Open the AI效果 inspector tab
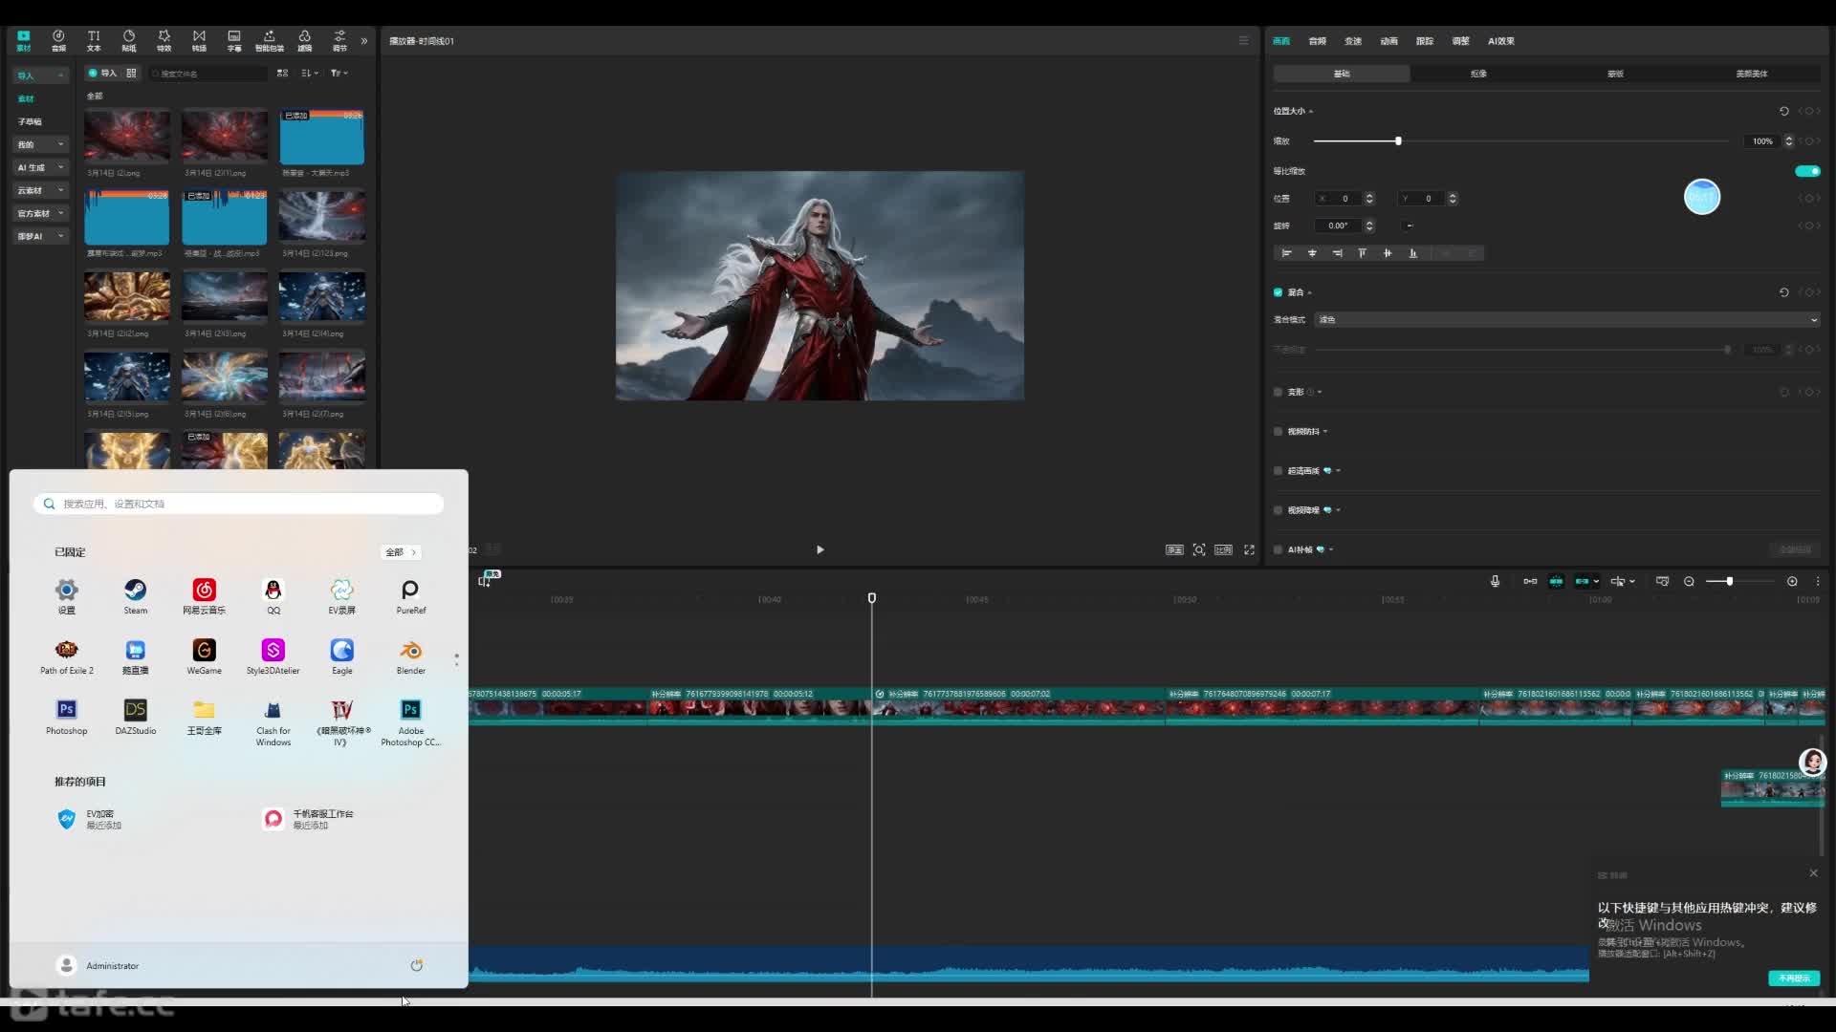Screen dimensions: 1836x1032 1500,41
